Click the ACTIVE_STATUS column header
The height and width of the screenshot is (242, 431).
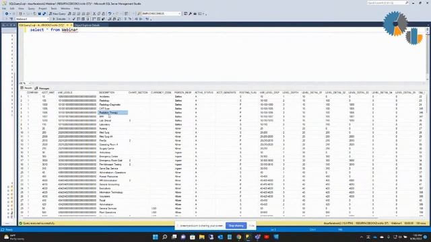pos(204,93)
